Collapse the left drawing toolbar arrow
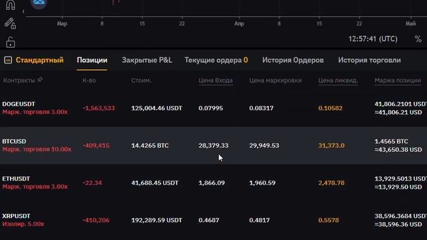Screen dimensions: 427x240 click(23, 11)
